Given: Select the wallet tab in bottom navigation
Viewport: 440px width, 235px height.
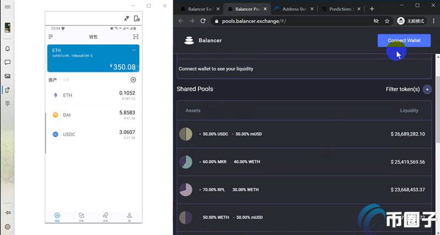Looking at the screenshot, I should (57, 217).
